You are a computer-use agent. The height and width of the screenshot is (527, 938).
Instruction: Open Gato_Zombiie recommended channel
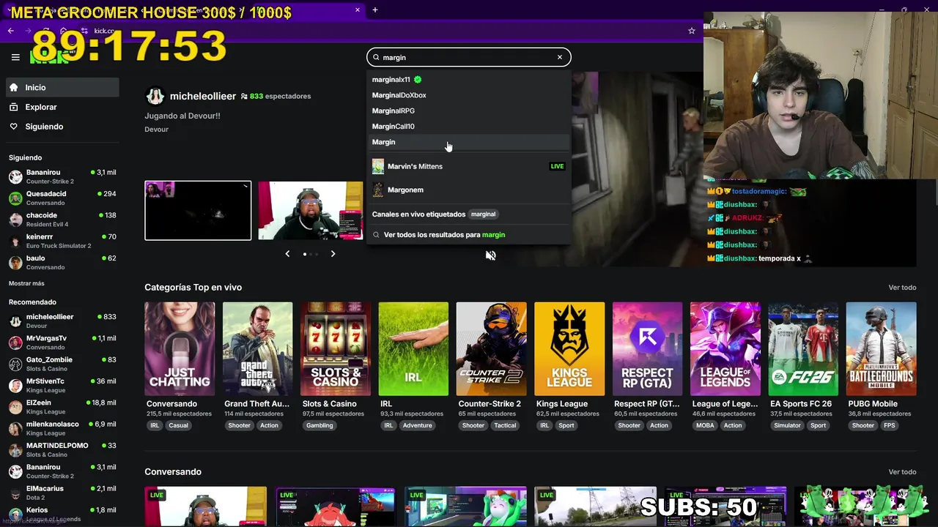pos(62,364)
